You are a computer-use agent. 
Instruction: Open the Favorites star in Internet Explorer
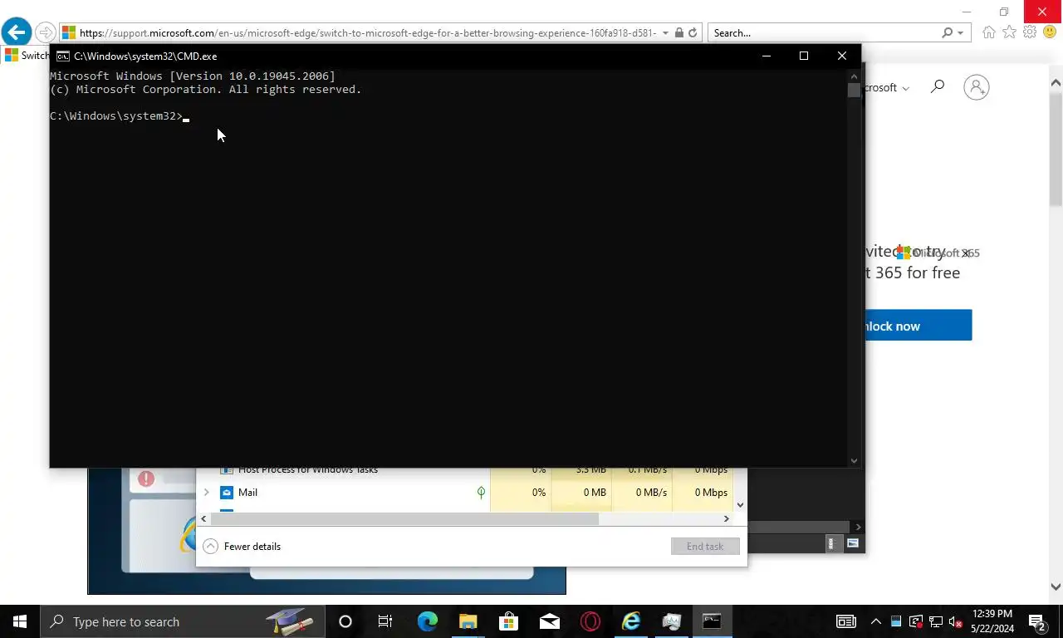[1009, 32]
